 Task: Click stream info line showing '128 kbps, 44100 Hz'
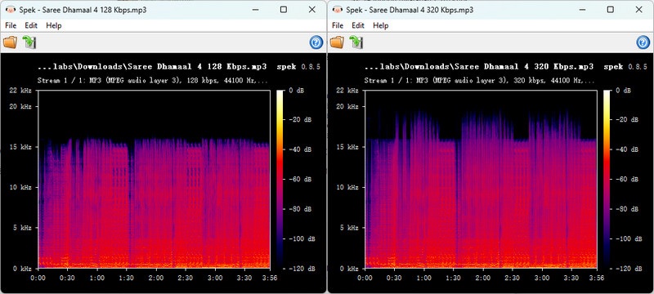(153, 80)
